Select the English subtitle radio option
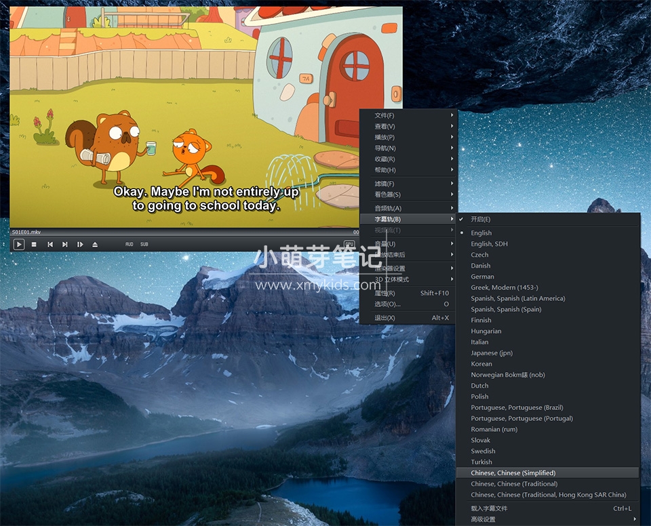651x526 pixels. (481, 233)
